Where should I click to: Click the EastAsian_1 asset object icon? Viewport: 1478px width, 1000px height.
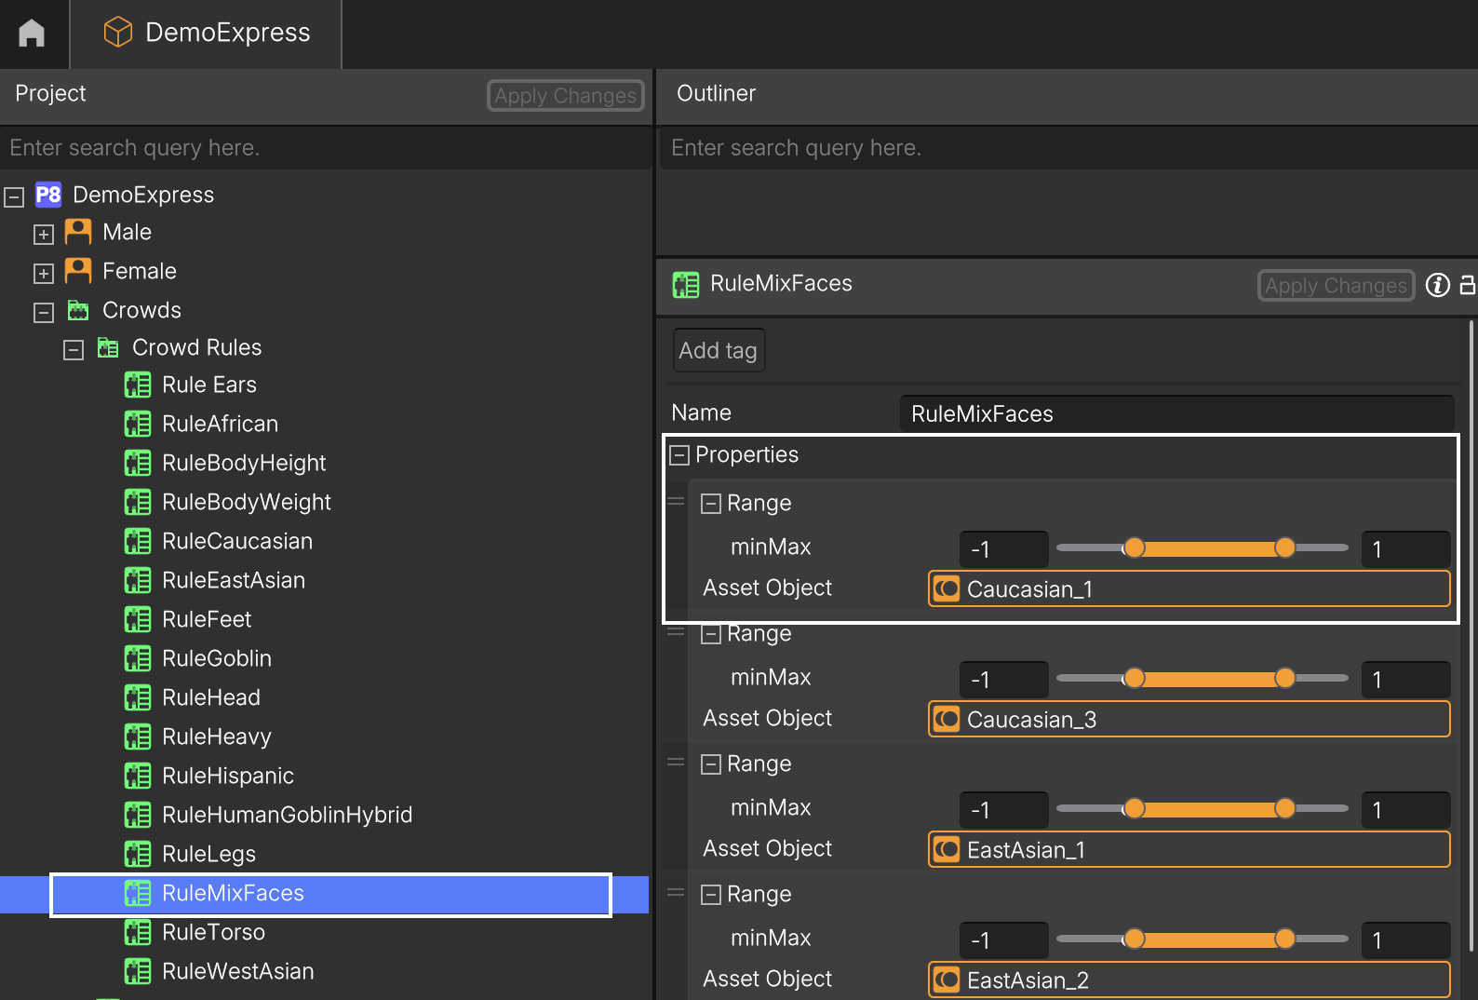point(947,849)
